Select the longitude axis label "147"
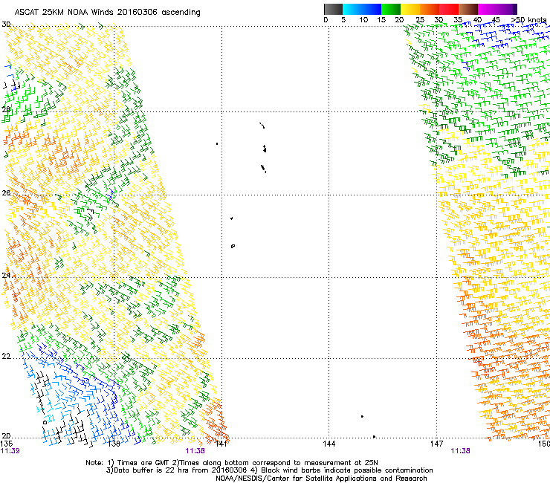Viewport: 550px width, 483px height. 436,444
